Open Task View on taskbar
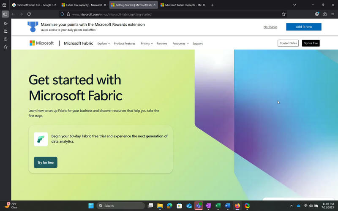The width and height of the screenshot is (338, 211). pos(150,206)
